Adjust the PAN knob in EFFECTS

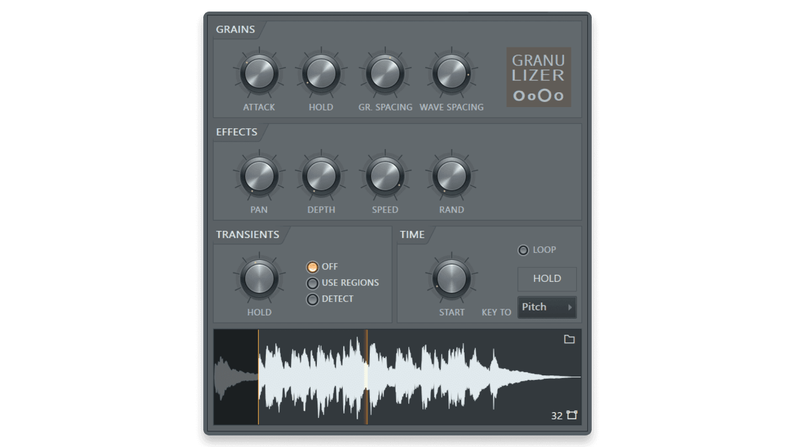(258, 177)
